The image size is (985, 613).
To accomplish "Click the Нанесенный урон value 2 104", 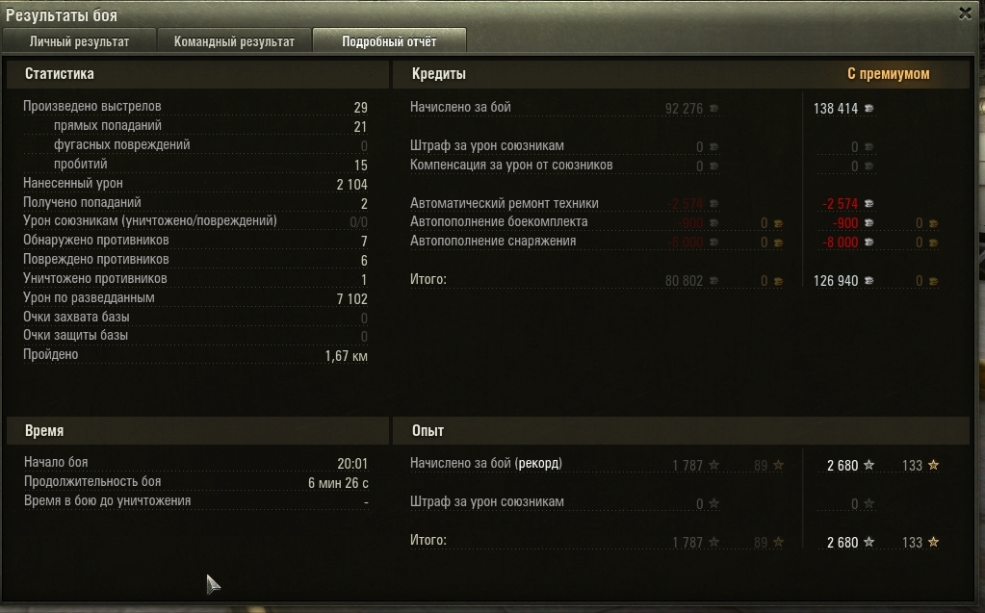I will 351,184.
